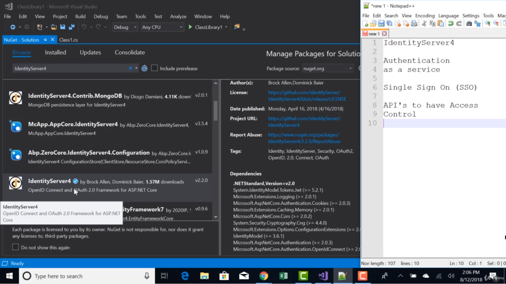Clear the IdentityServer4 search text
Viewport: 506px width, 284px height.
[x=131, y=68]
